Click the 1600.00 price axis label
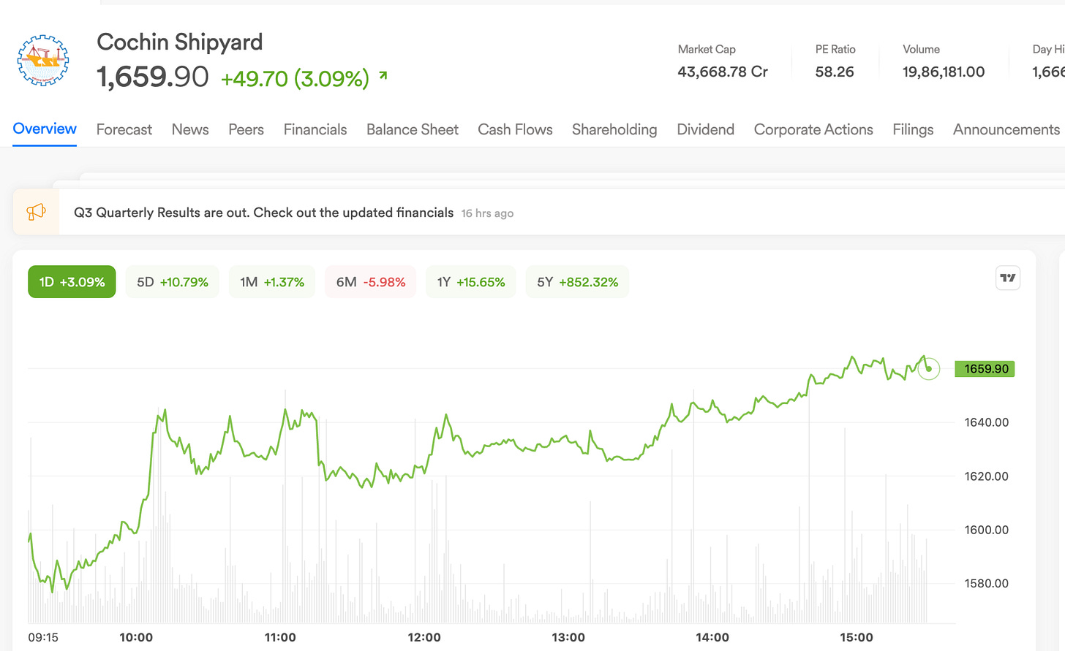Screen dimensions: 1065x651 tap(986, 530)
